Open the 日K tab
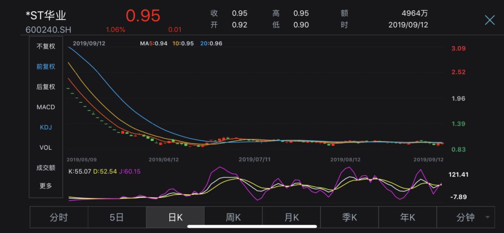 click(175, 218)
